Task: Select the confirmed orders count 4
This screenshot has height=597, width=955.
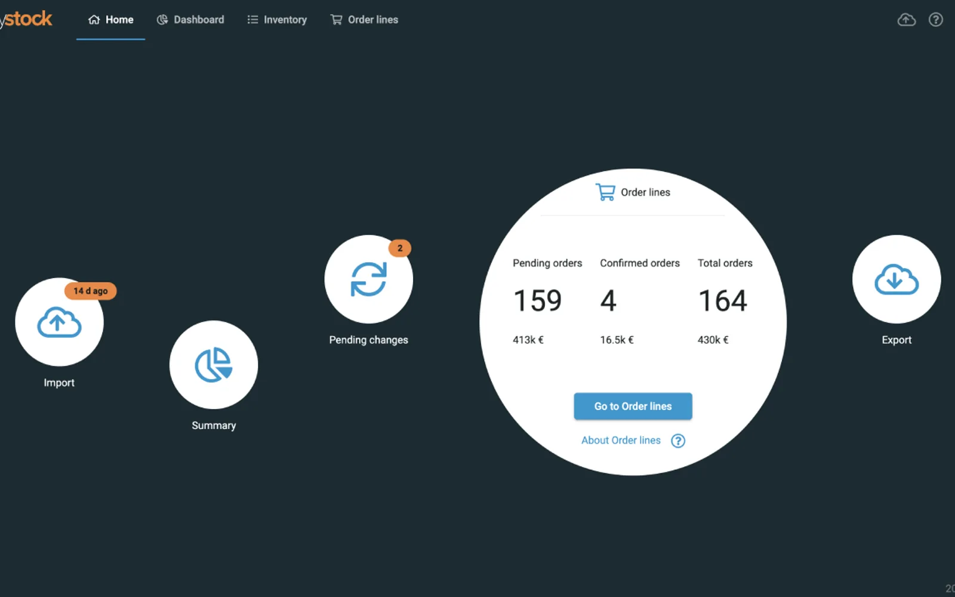Action: tap(608, 300)
